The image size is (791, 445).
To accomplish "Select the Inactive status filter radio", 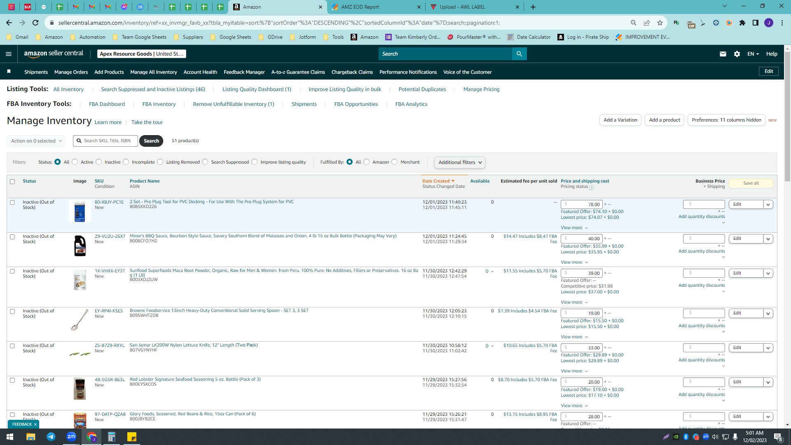I will (x=99, y=162).
